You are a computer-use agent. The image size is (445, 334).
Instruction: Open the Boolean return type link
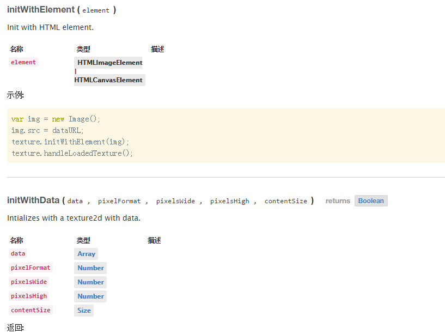point(371,201)
